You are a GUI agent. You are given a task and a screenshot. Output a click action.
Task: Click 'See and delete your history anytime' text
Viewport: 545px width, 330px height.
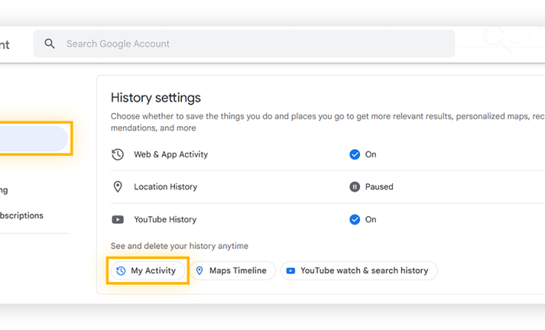point(179,246)
